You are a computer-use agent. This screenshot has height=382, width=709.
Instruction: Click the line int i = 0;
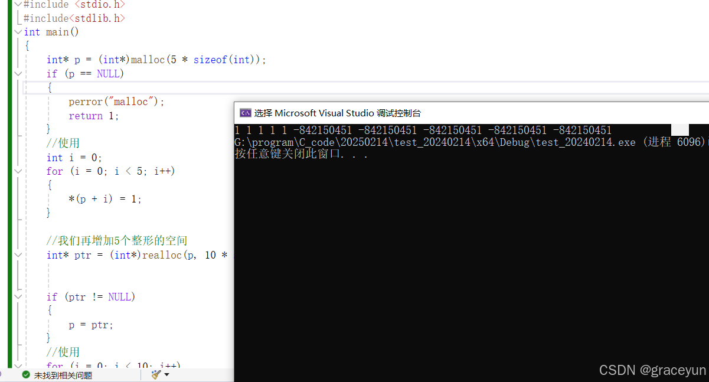point(74,158)
